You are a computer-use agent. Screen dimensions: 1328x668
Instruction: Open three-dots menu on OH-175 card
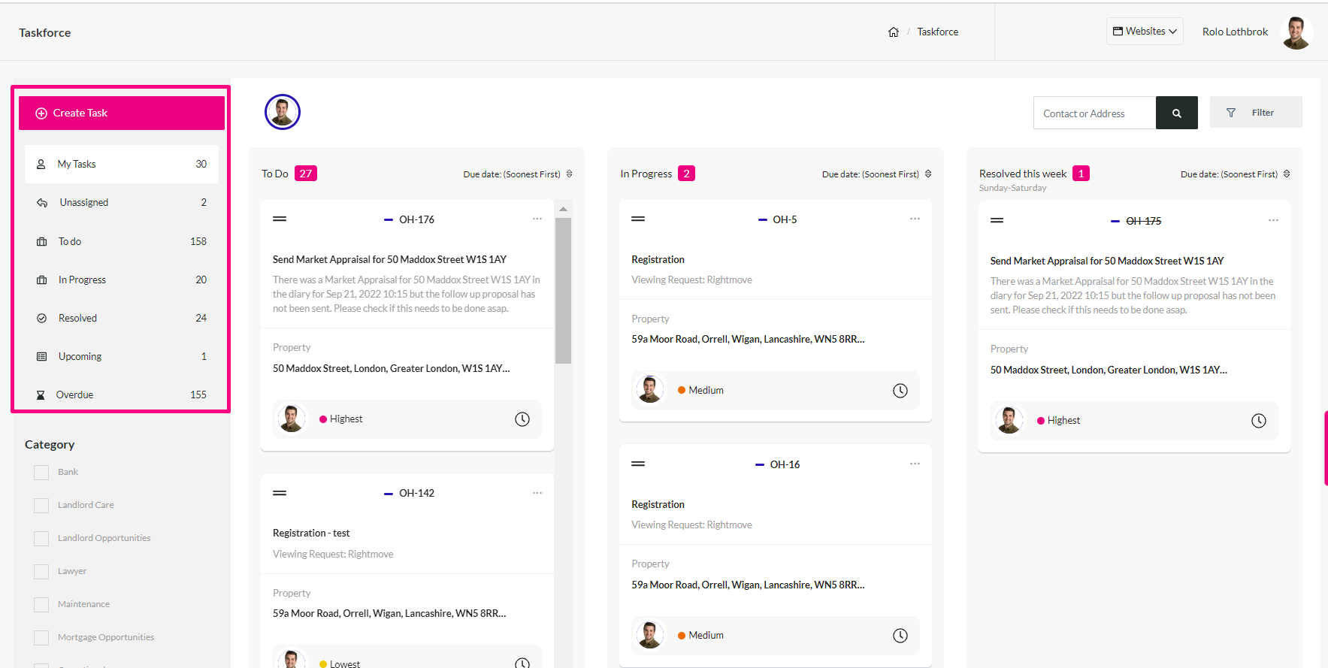pos(1273,220)
